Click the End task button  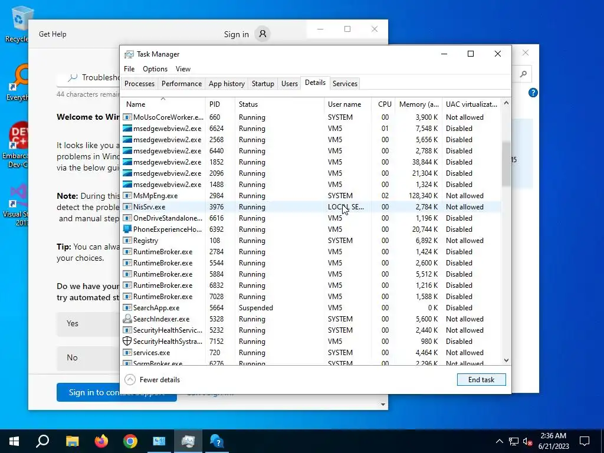tap(481, 380)
